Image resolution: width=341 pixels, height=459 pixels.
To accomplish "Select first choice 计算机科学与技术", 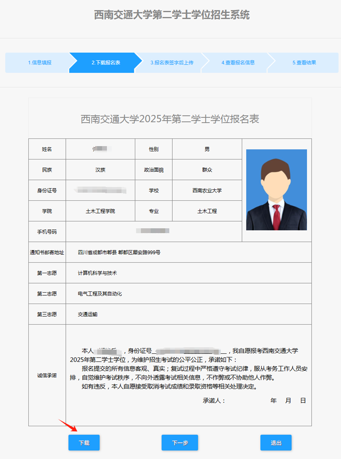I will 97,273.
